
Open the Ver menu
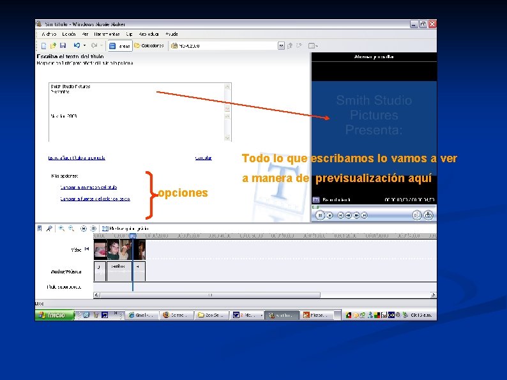pos(85,34)
